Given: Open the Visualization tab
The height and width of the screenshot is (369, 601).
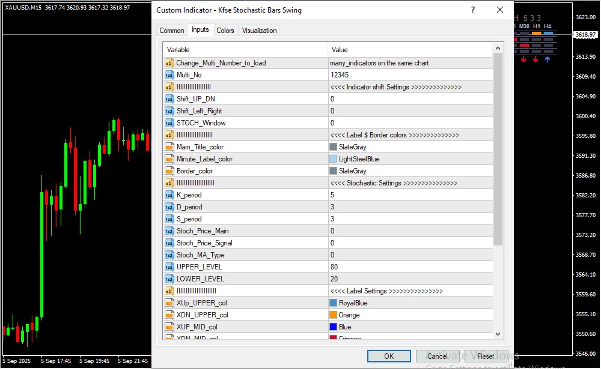Looking at the screenshot, I should coord(259,31).
